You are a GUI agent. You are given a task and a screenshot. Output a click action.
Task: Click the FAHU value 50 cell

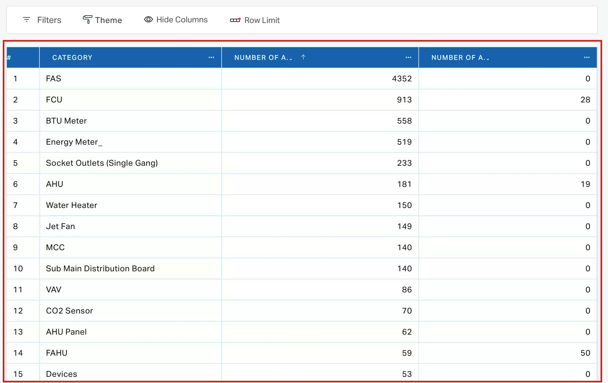(585, 353)
